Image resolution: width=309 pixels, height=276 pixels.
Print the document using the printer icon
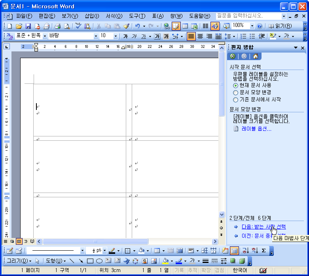(x=57, y=26)
